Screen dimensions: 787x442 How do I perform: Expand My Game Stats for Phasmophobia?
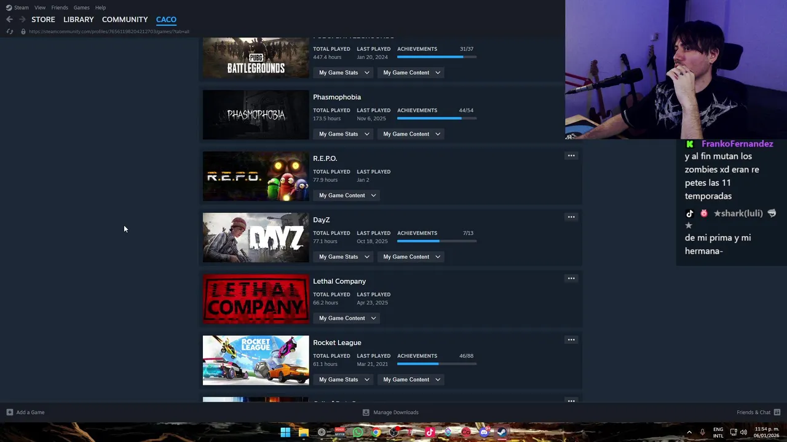click(344, 134)
